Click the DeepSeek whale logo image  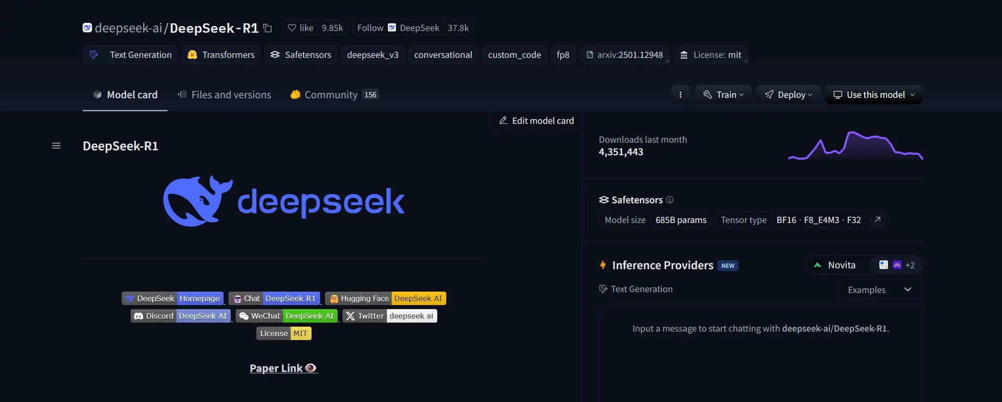point(284,201)
